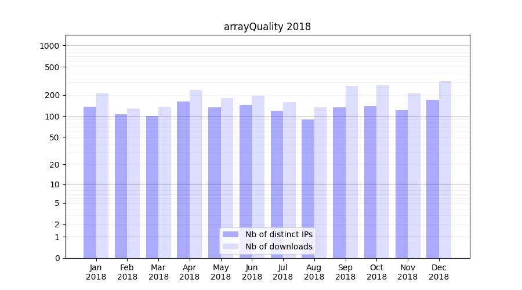Select the 'Nb of distinct IPs' legend label
This screenshot has width=522, height=290.
(x=278, y=234)
